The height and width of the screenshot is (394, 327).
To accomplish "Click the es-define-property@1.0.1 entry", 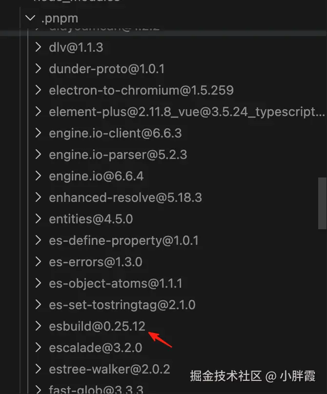I will click(124, 241).
